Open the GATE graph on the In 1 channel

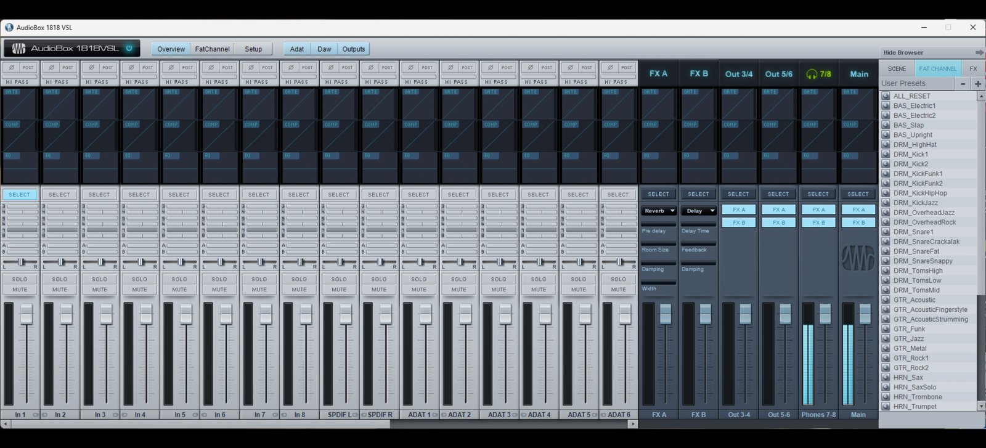tap(20, 103)
